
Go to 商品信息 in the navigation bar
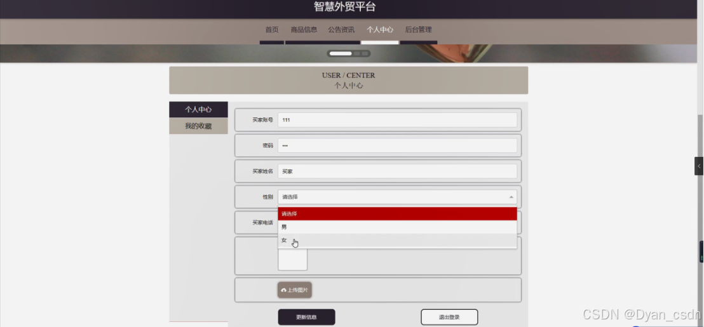point(304,30)
